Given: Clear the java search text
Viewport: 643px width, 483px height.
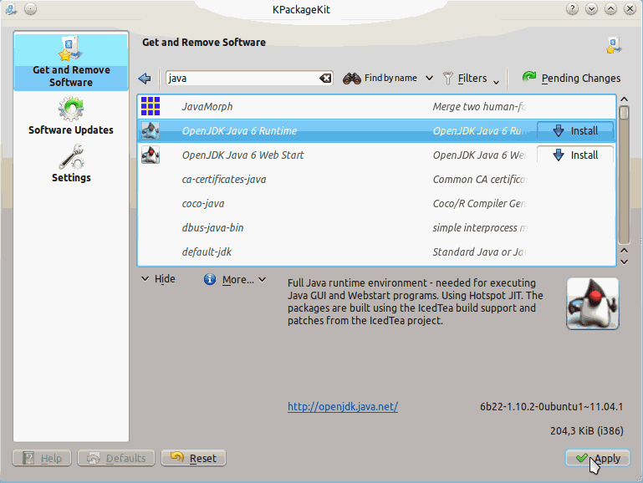Looking at the screenshot, I should tap(325, 78).
